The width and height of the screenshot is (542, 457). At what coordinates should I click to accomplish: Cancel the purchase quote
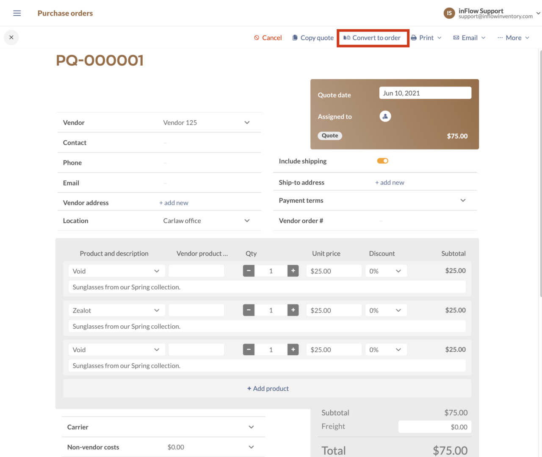pyautogui.click(x=268, y=38)
